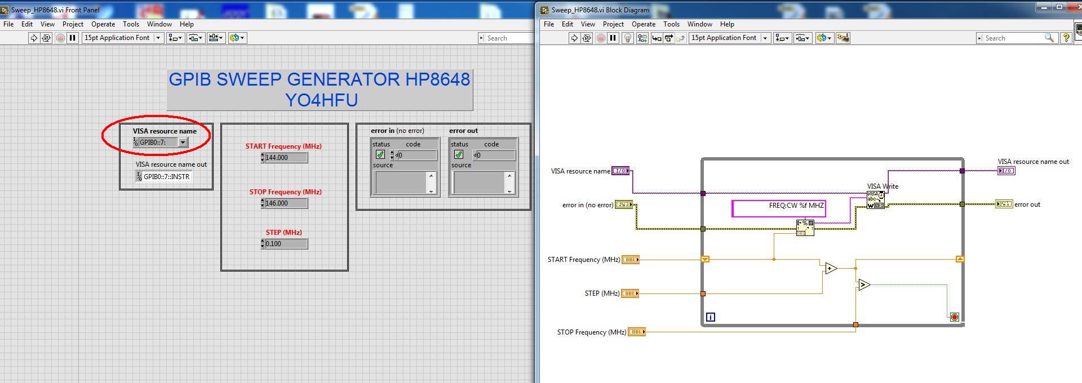Click Context Help question mark button
Viewport: 1082px width, 383px height.
(1066, 38)
